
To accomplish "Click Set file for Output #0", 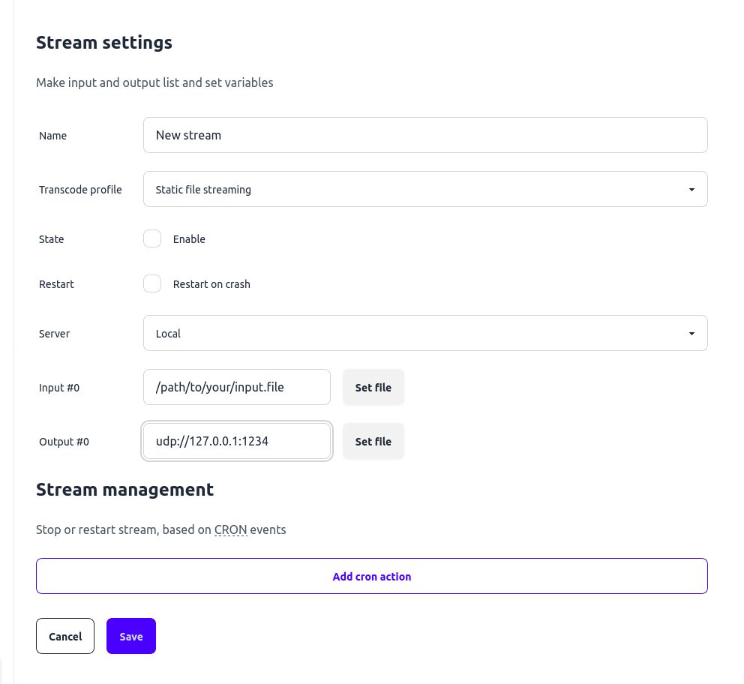I will point(373,441).
